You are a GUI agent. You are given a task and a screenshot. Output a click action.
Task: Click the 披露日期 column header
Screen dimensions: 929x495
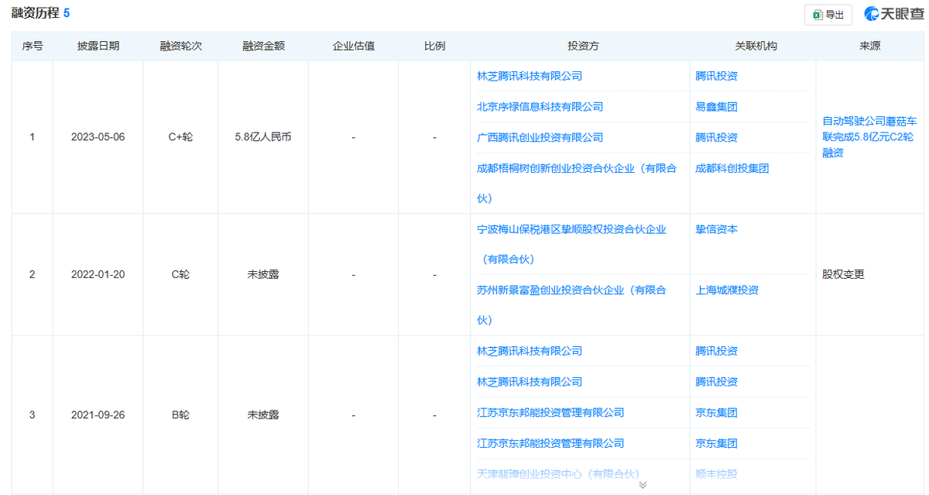click(x=98, y=46)
